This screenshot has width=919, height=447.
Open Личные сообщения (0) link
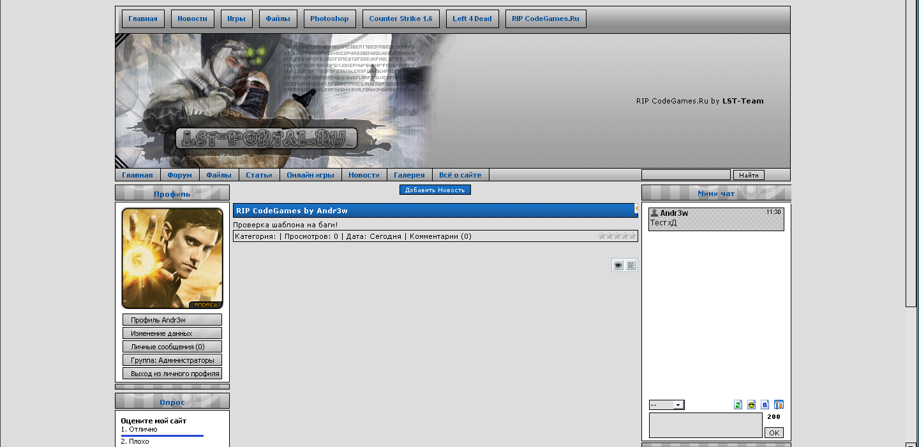click(x=172, y=347)
